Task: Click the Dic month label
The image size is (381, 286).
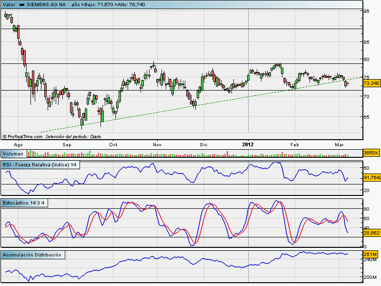Action: coord(204,145)
